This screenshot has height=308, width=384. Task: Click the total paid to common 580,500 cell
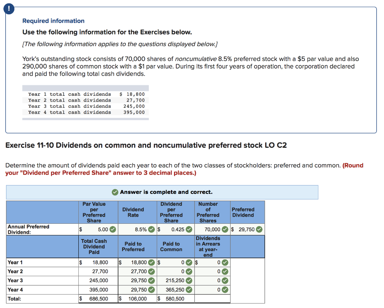tap(175, 299)
